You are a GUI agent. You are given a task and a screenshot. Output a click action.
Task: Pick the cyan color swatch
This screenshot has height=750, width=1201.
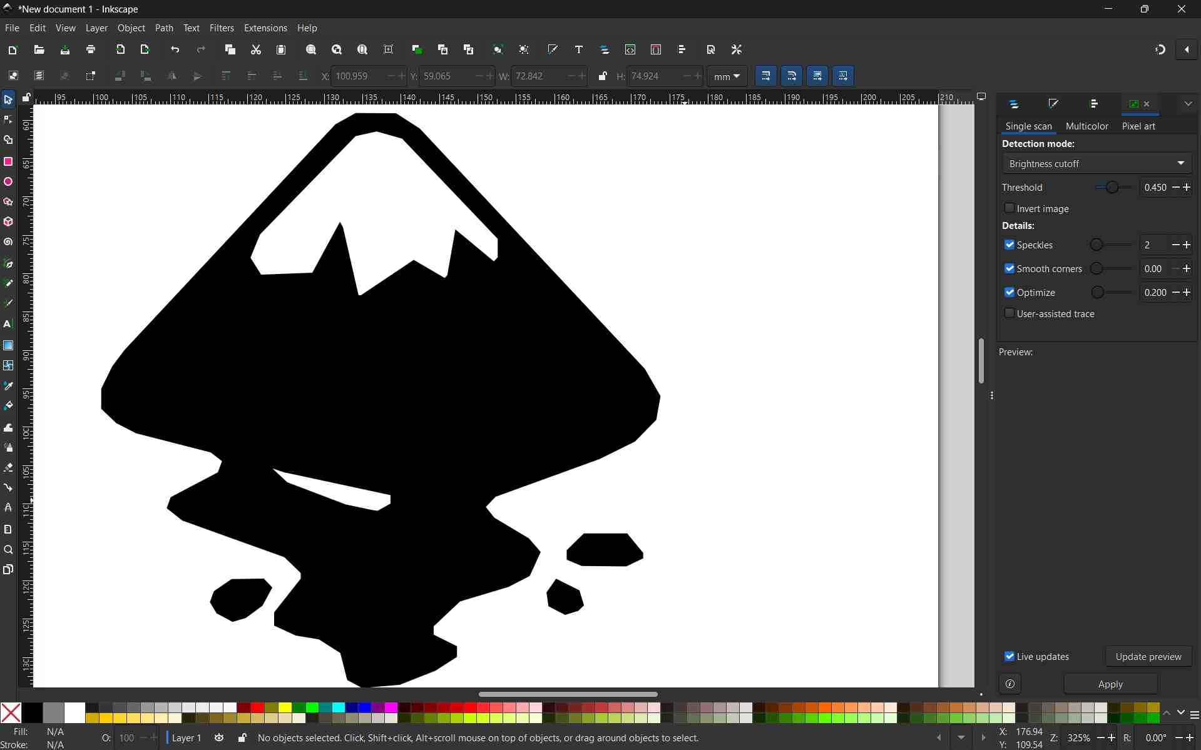339,707
